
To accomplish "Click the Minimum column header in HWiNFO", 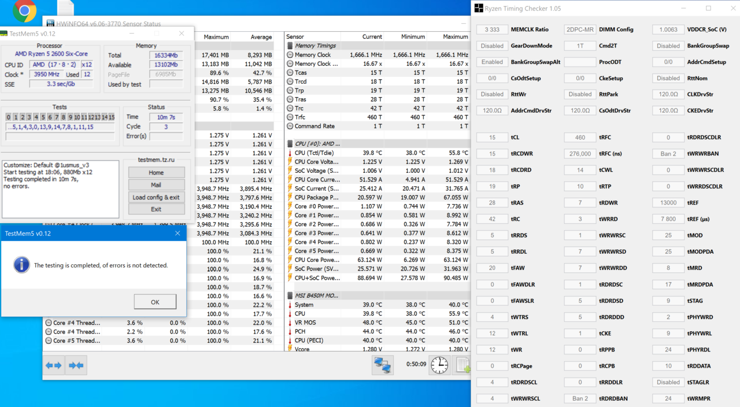I will (x=413, y=36).
